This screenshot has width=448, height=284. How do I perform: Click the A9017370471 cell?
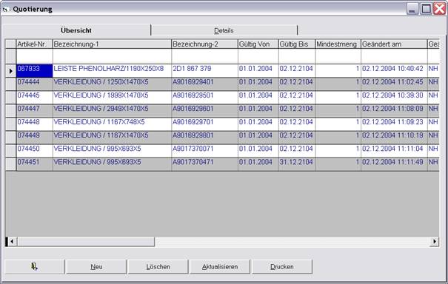pos(204,164)
